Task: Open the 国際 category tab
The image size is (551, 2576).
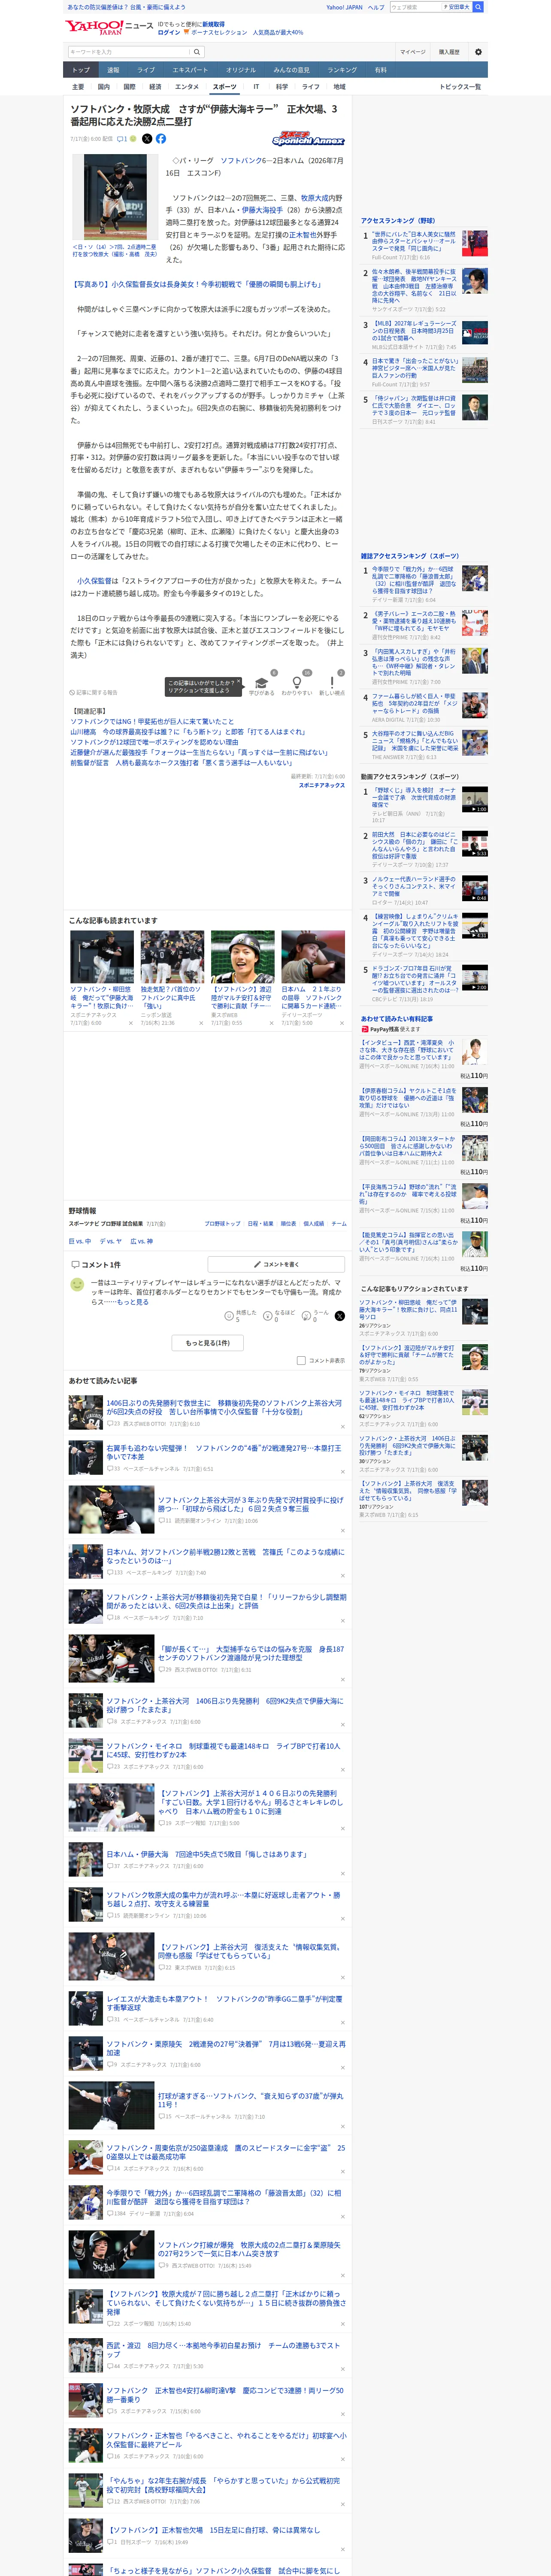Action: point(129,87)
